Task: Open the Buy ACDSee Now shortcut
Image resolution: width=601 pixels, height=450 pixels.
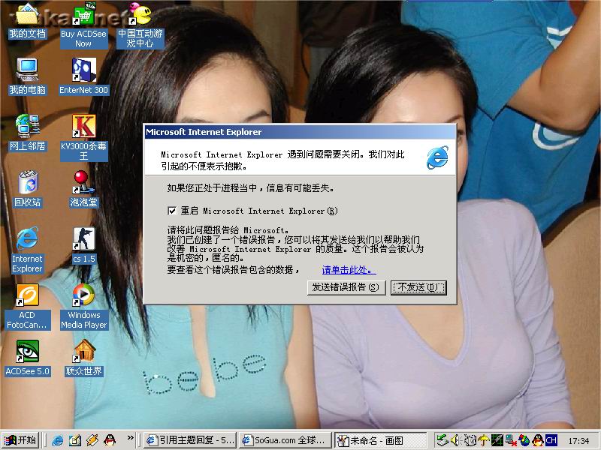Action: 83,25
